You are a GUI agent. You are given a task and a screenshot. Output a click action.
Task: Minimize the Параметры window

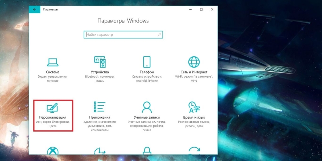point(190,9)
